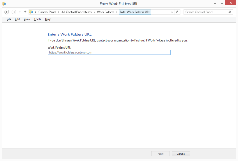Go up one level with Up arrow
The width and height of the screenshot is (238, 161).
pyautogui.click(x=25, y=12)
